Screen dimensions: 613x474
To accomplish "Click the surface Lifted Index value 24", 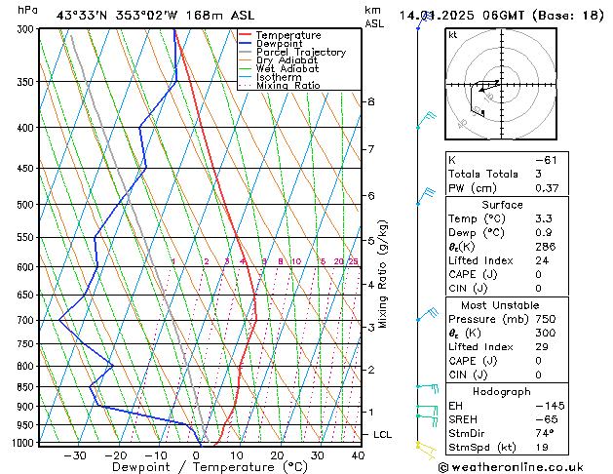I will pyautogui.click(x=542, y=260).
